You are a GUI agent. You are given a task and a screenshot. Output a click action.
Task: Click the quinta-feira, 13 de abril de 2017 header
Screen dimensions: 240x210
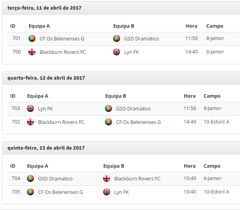46,148
